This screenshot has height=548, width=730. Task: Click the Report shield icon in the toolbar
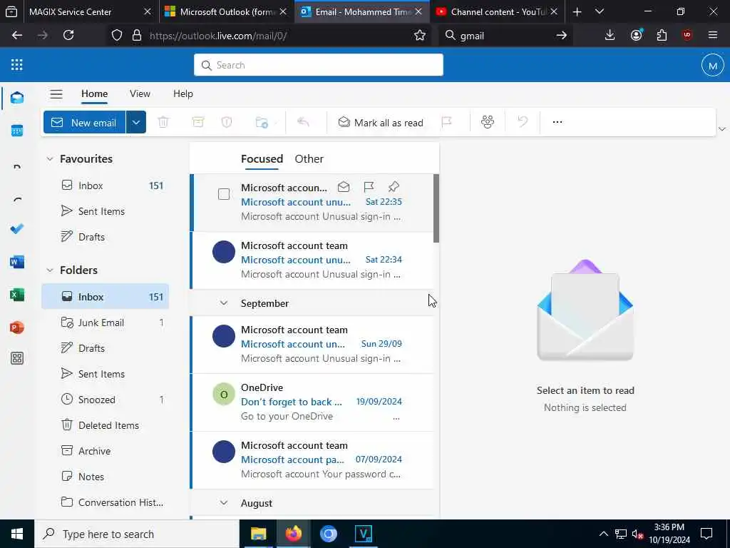click(x=227, y=123)
